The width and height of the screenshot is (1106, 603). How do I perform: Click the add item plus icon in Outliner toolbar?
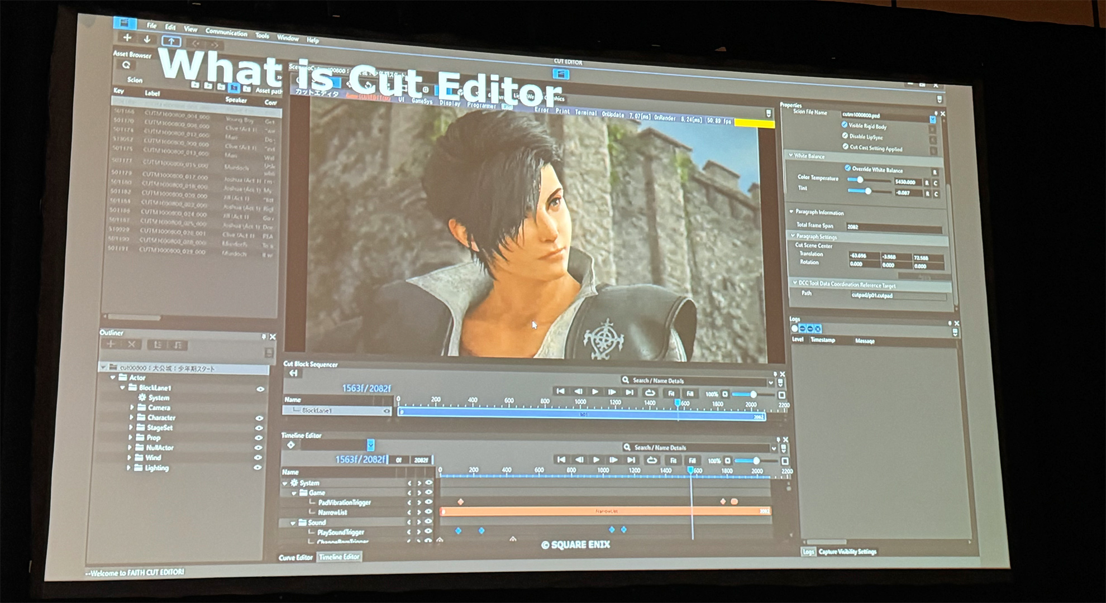111,344
